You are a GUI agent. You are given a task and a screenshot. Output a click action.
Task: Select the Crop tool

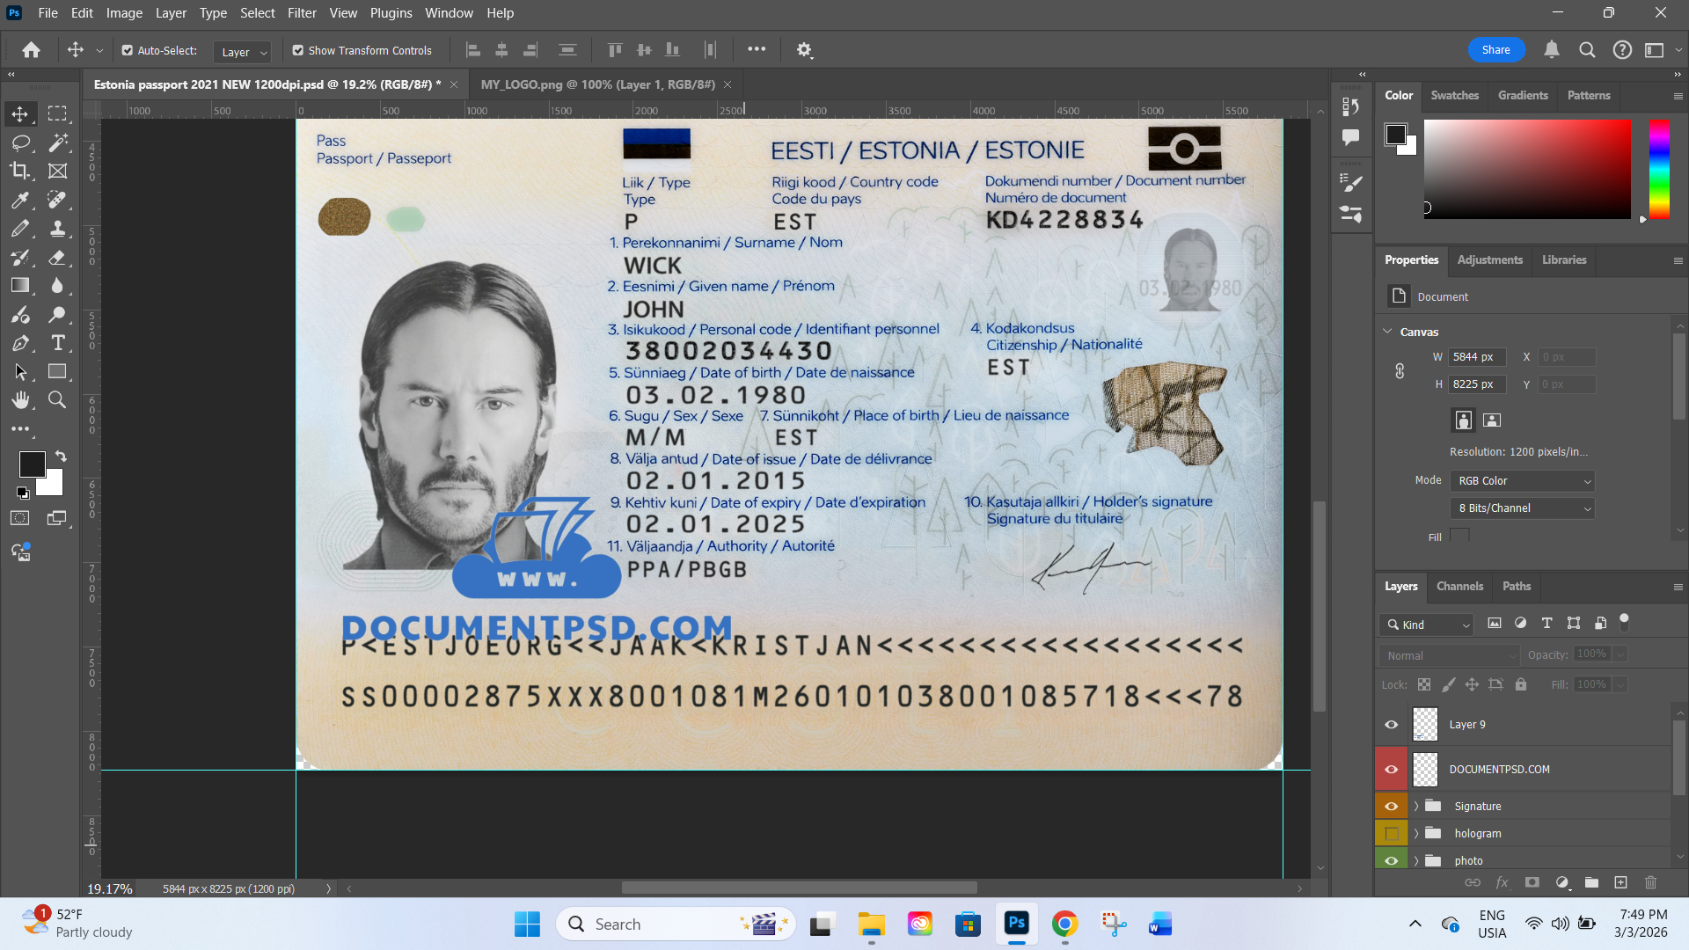point(20,171)
